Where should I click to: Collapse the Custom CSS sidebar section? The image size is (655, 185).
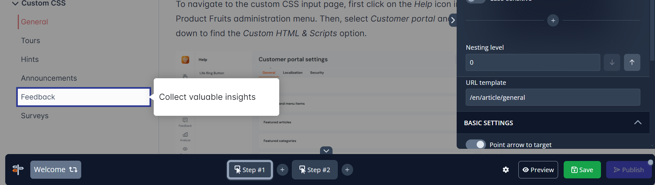15,3
